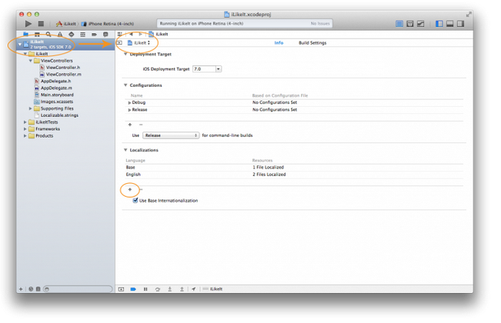Open the Debug navigator icon

click(x=83, y=34)
